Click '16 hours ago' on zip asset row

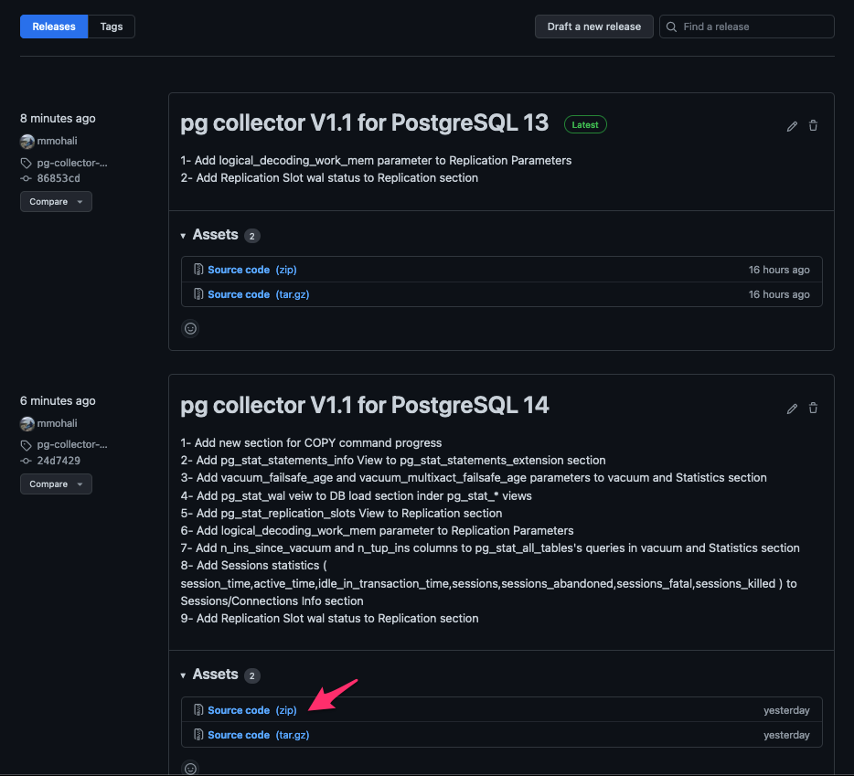click(x=779, y=270)
